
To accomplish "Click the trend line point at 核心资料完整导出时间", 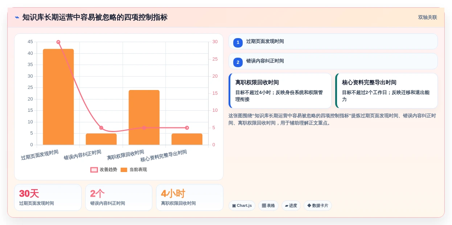I will 187,128.
